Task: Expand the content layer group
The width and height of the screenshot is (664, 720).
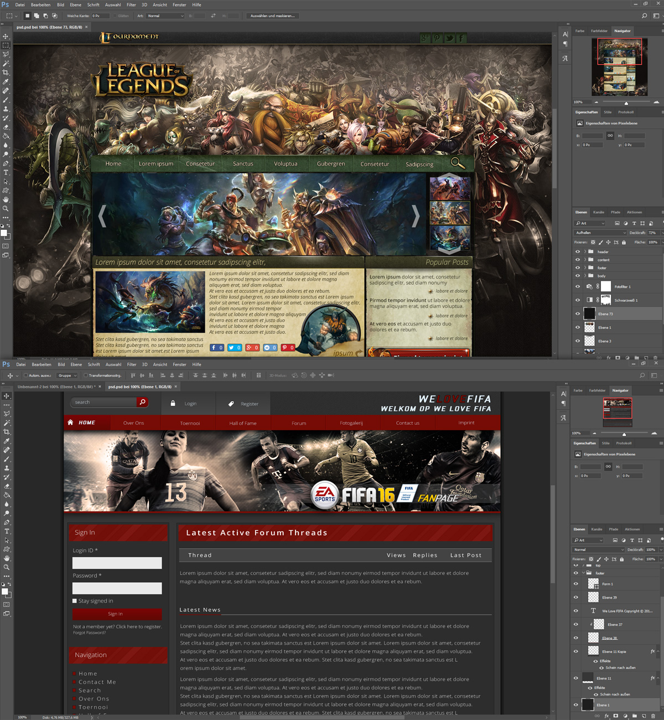Action: [x=585, y=260]
